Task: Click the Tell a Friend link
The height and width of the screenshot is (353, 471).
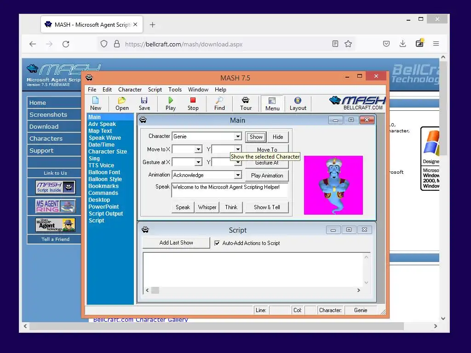Action: point(55,239)
